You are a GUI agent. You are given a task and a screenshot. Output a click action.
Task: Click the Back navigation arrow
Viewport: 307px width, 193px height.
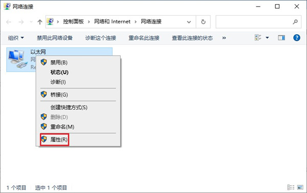click(x=9, y=22)
